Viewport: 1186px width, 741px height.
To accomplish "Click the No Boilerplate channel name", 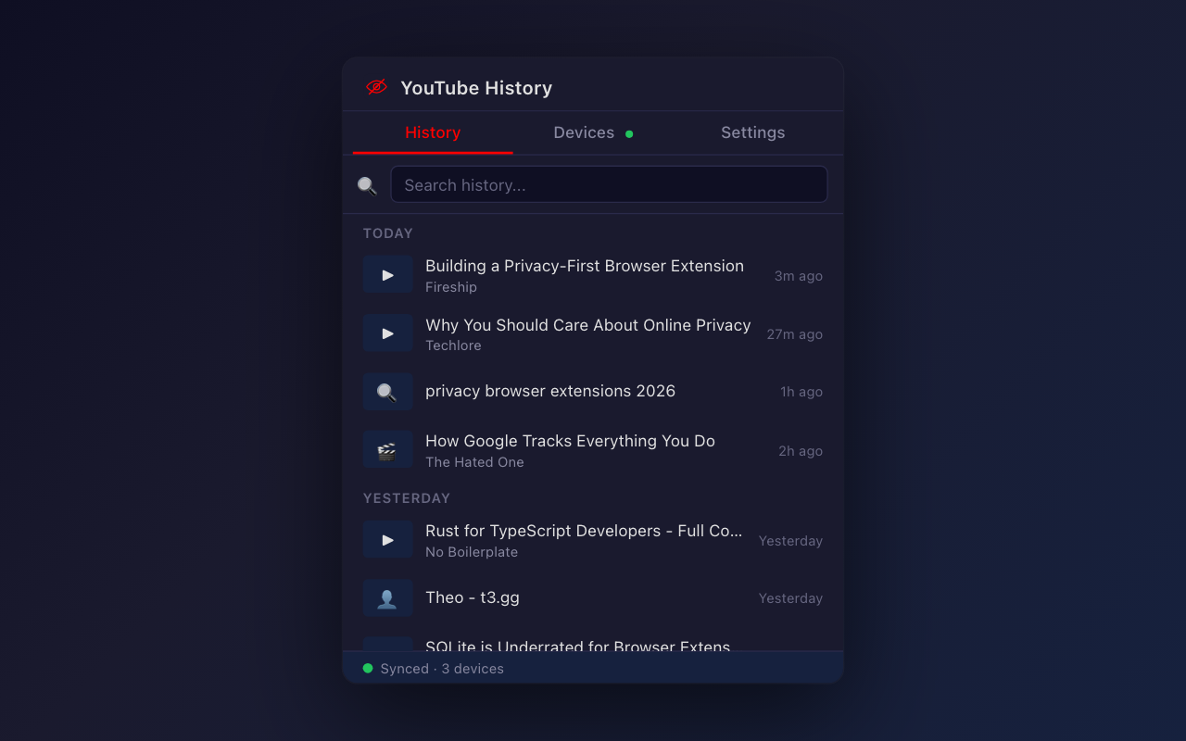I will 472,552.
